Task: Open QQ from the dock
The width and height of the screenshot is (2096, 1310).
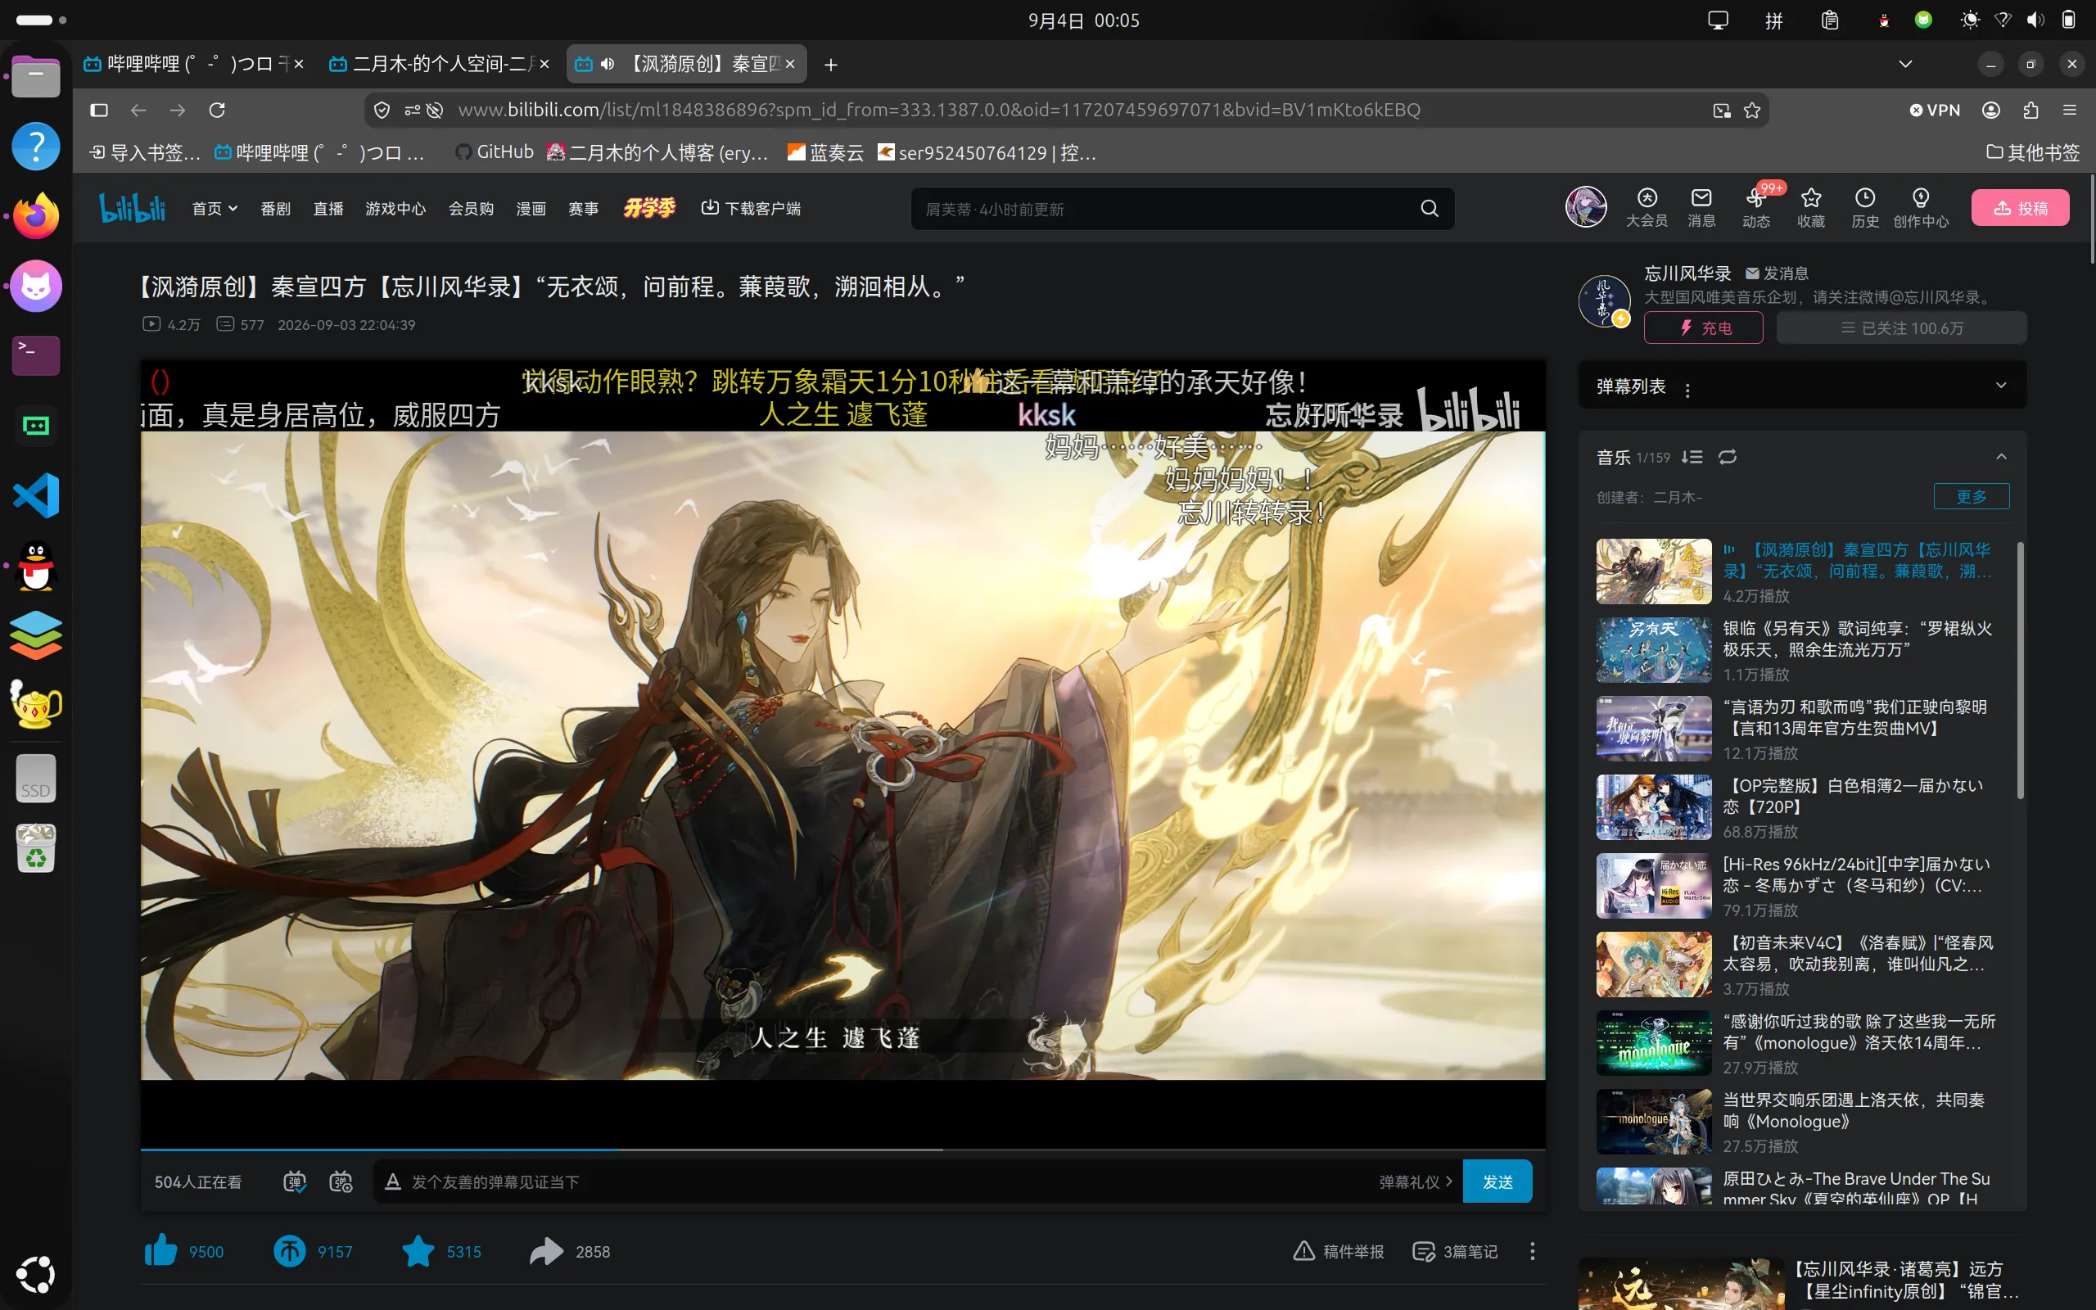Action: point(35,565)
